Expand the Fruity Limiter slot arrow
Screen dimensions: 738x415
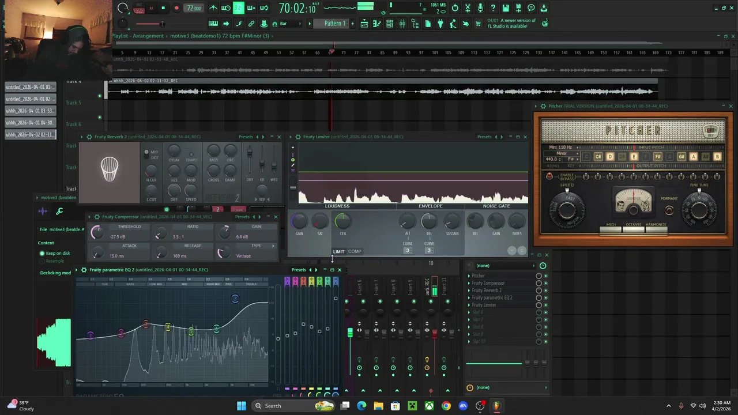click(469, 305)
